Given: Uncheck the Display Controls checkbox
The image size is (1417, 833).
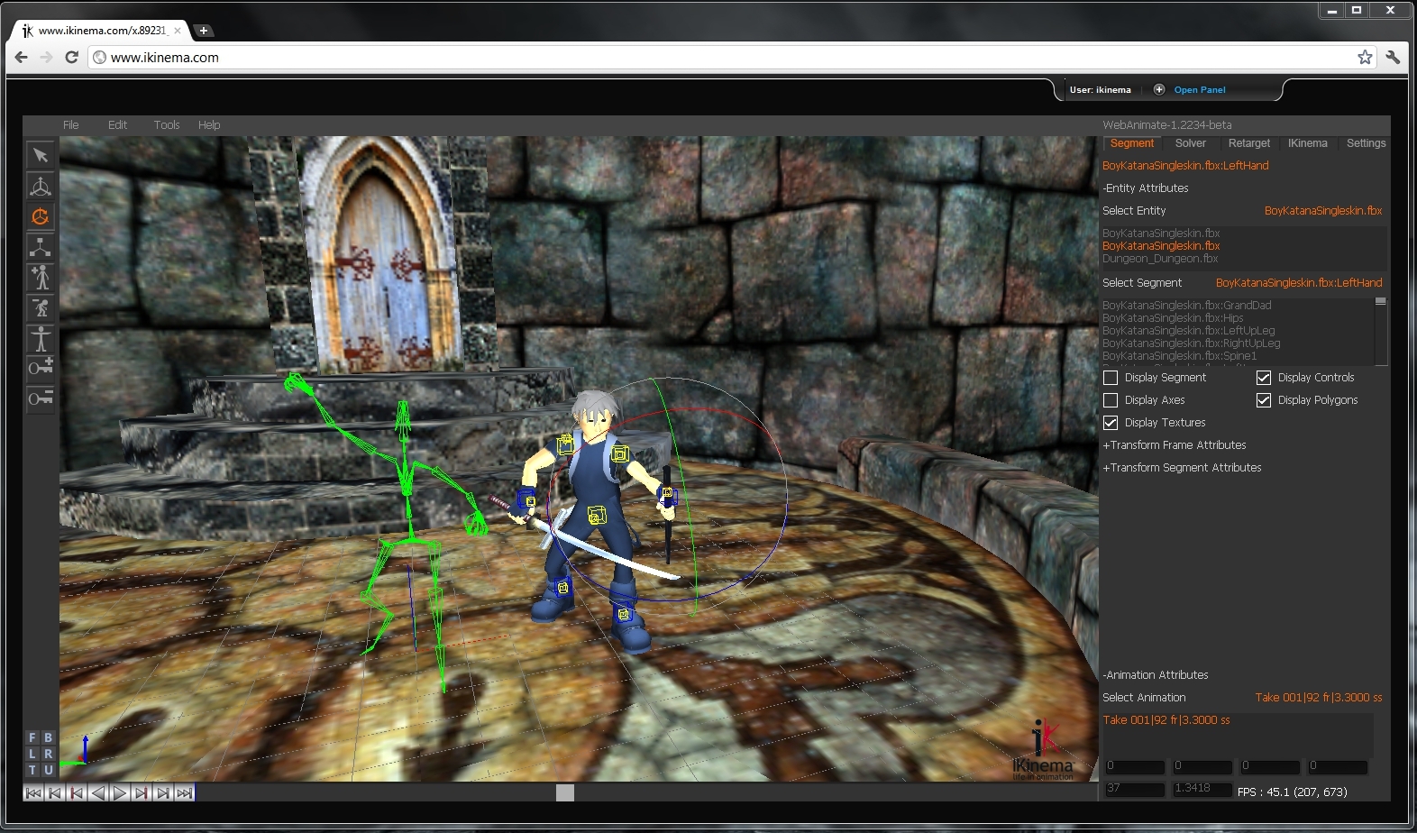Looking at the screenshot, I should [1264, 378].
